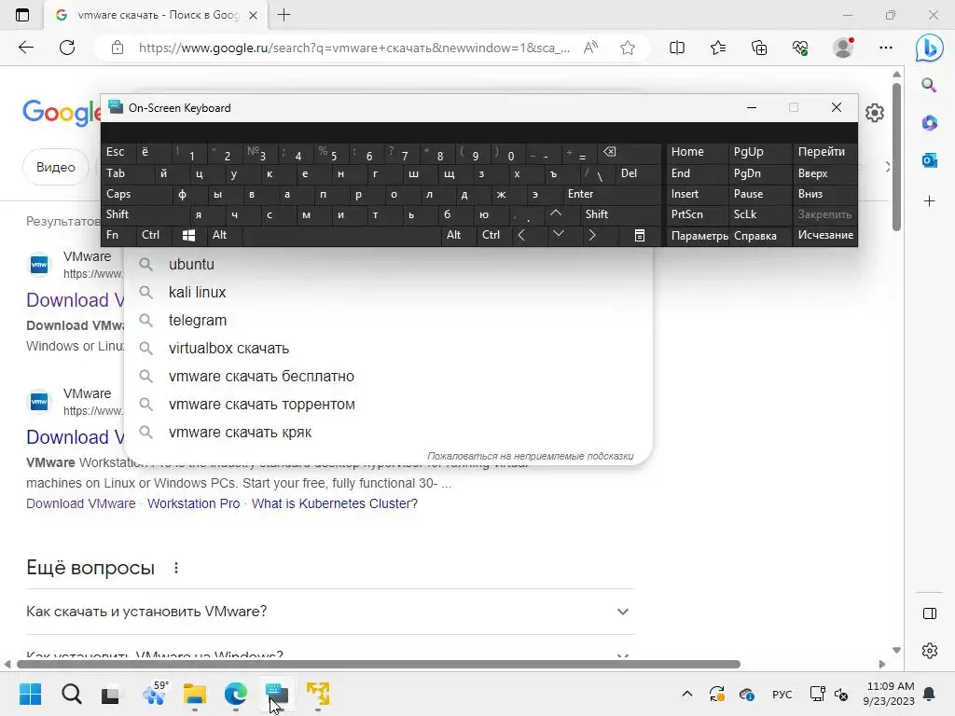955x716 pixels.
Task: Reload the Google search page
Action: click(x=67, y=48)
